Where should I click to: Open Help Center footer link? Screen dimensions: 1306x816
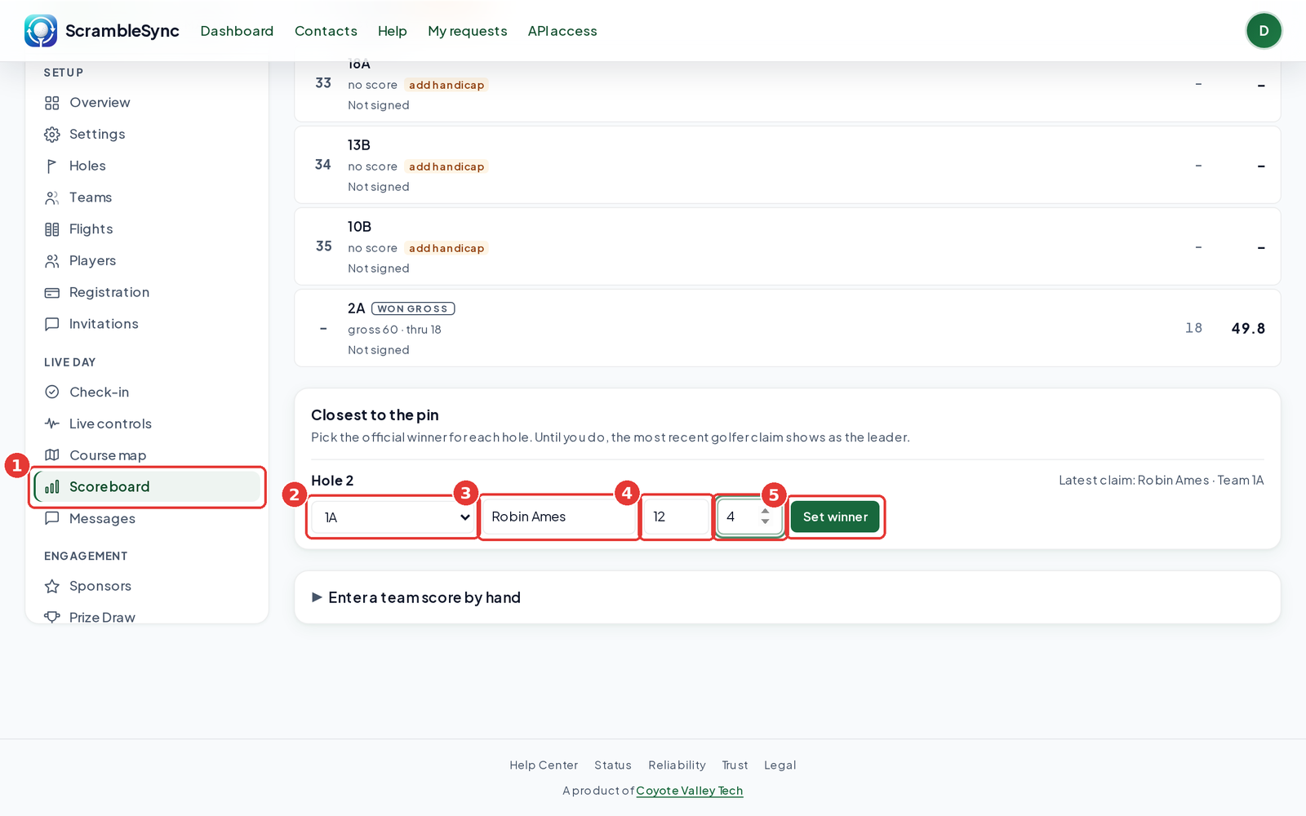coord(544,765)
